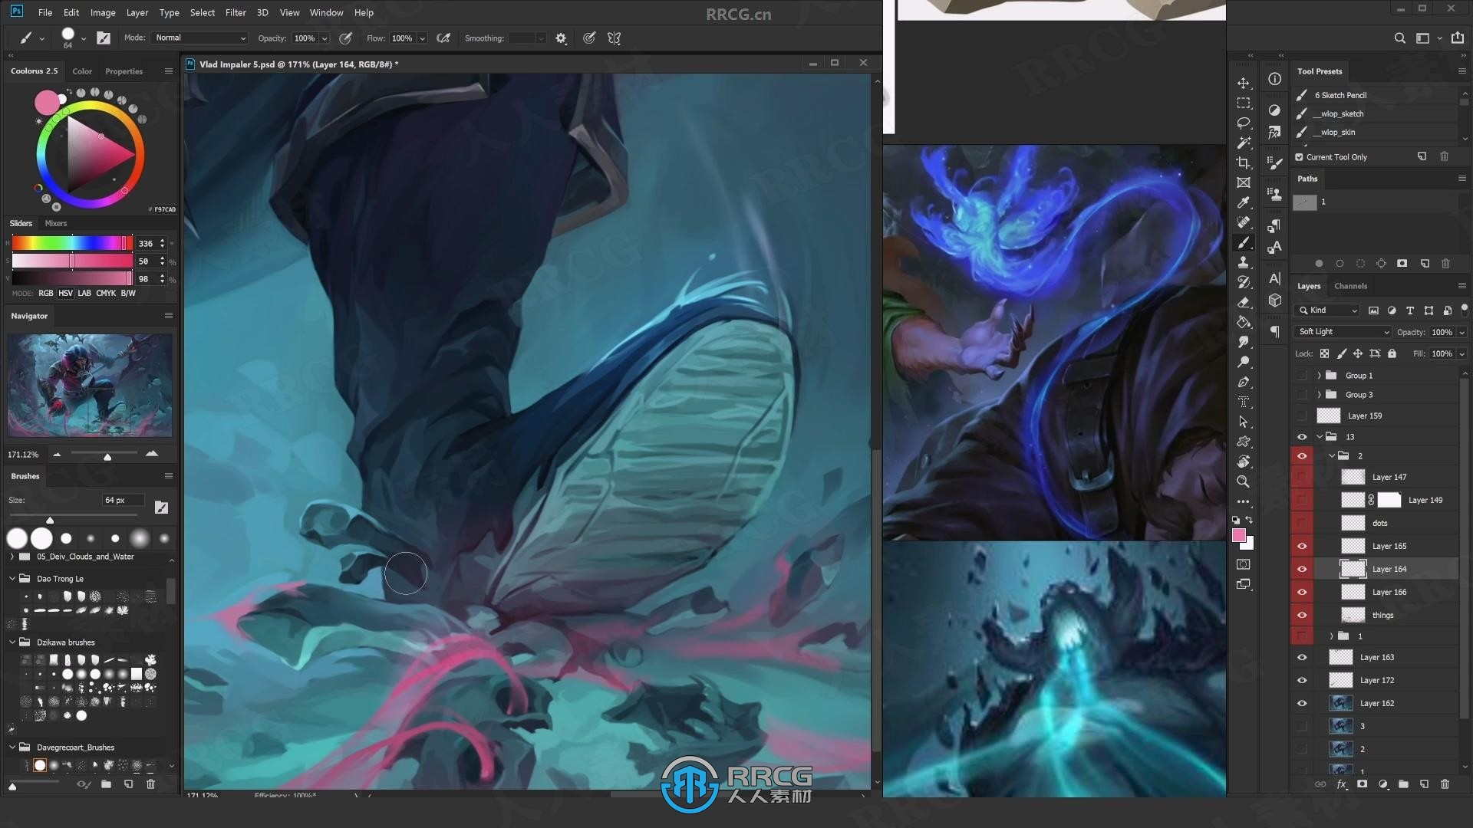1473x828 pixels.
Task: Select RGB color mode
Action: [46, 293]
